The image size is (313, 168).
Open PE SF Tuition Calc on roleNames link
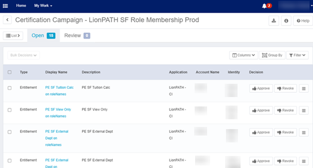pos(59,91)
